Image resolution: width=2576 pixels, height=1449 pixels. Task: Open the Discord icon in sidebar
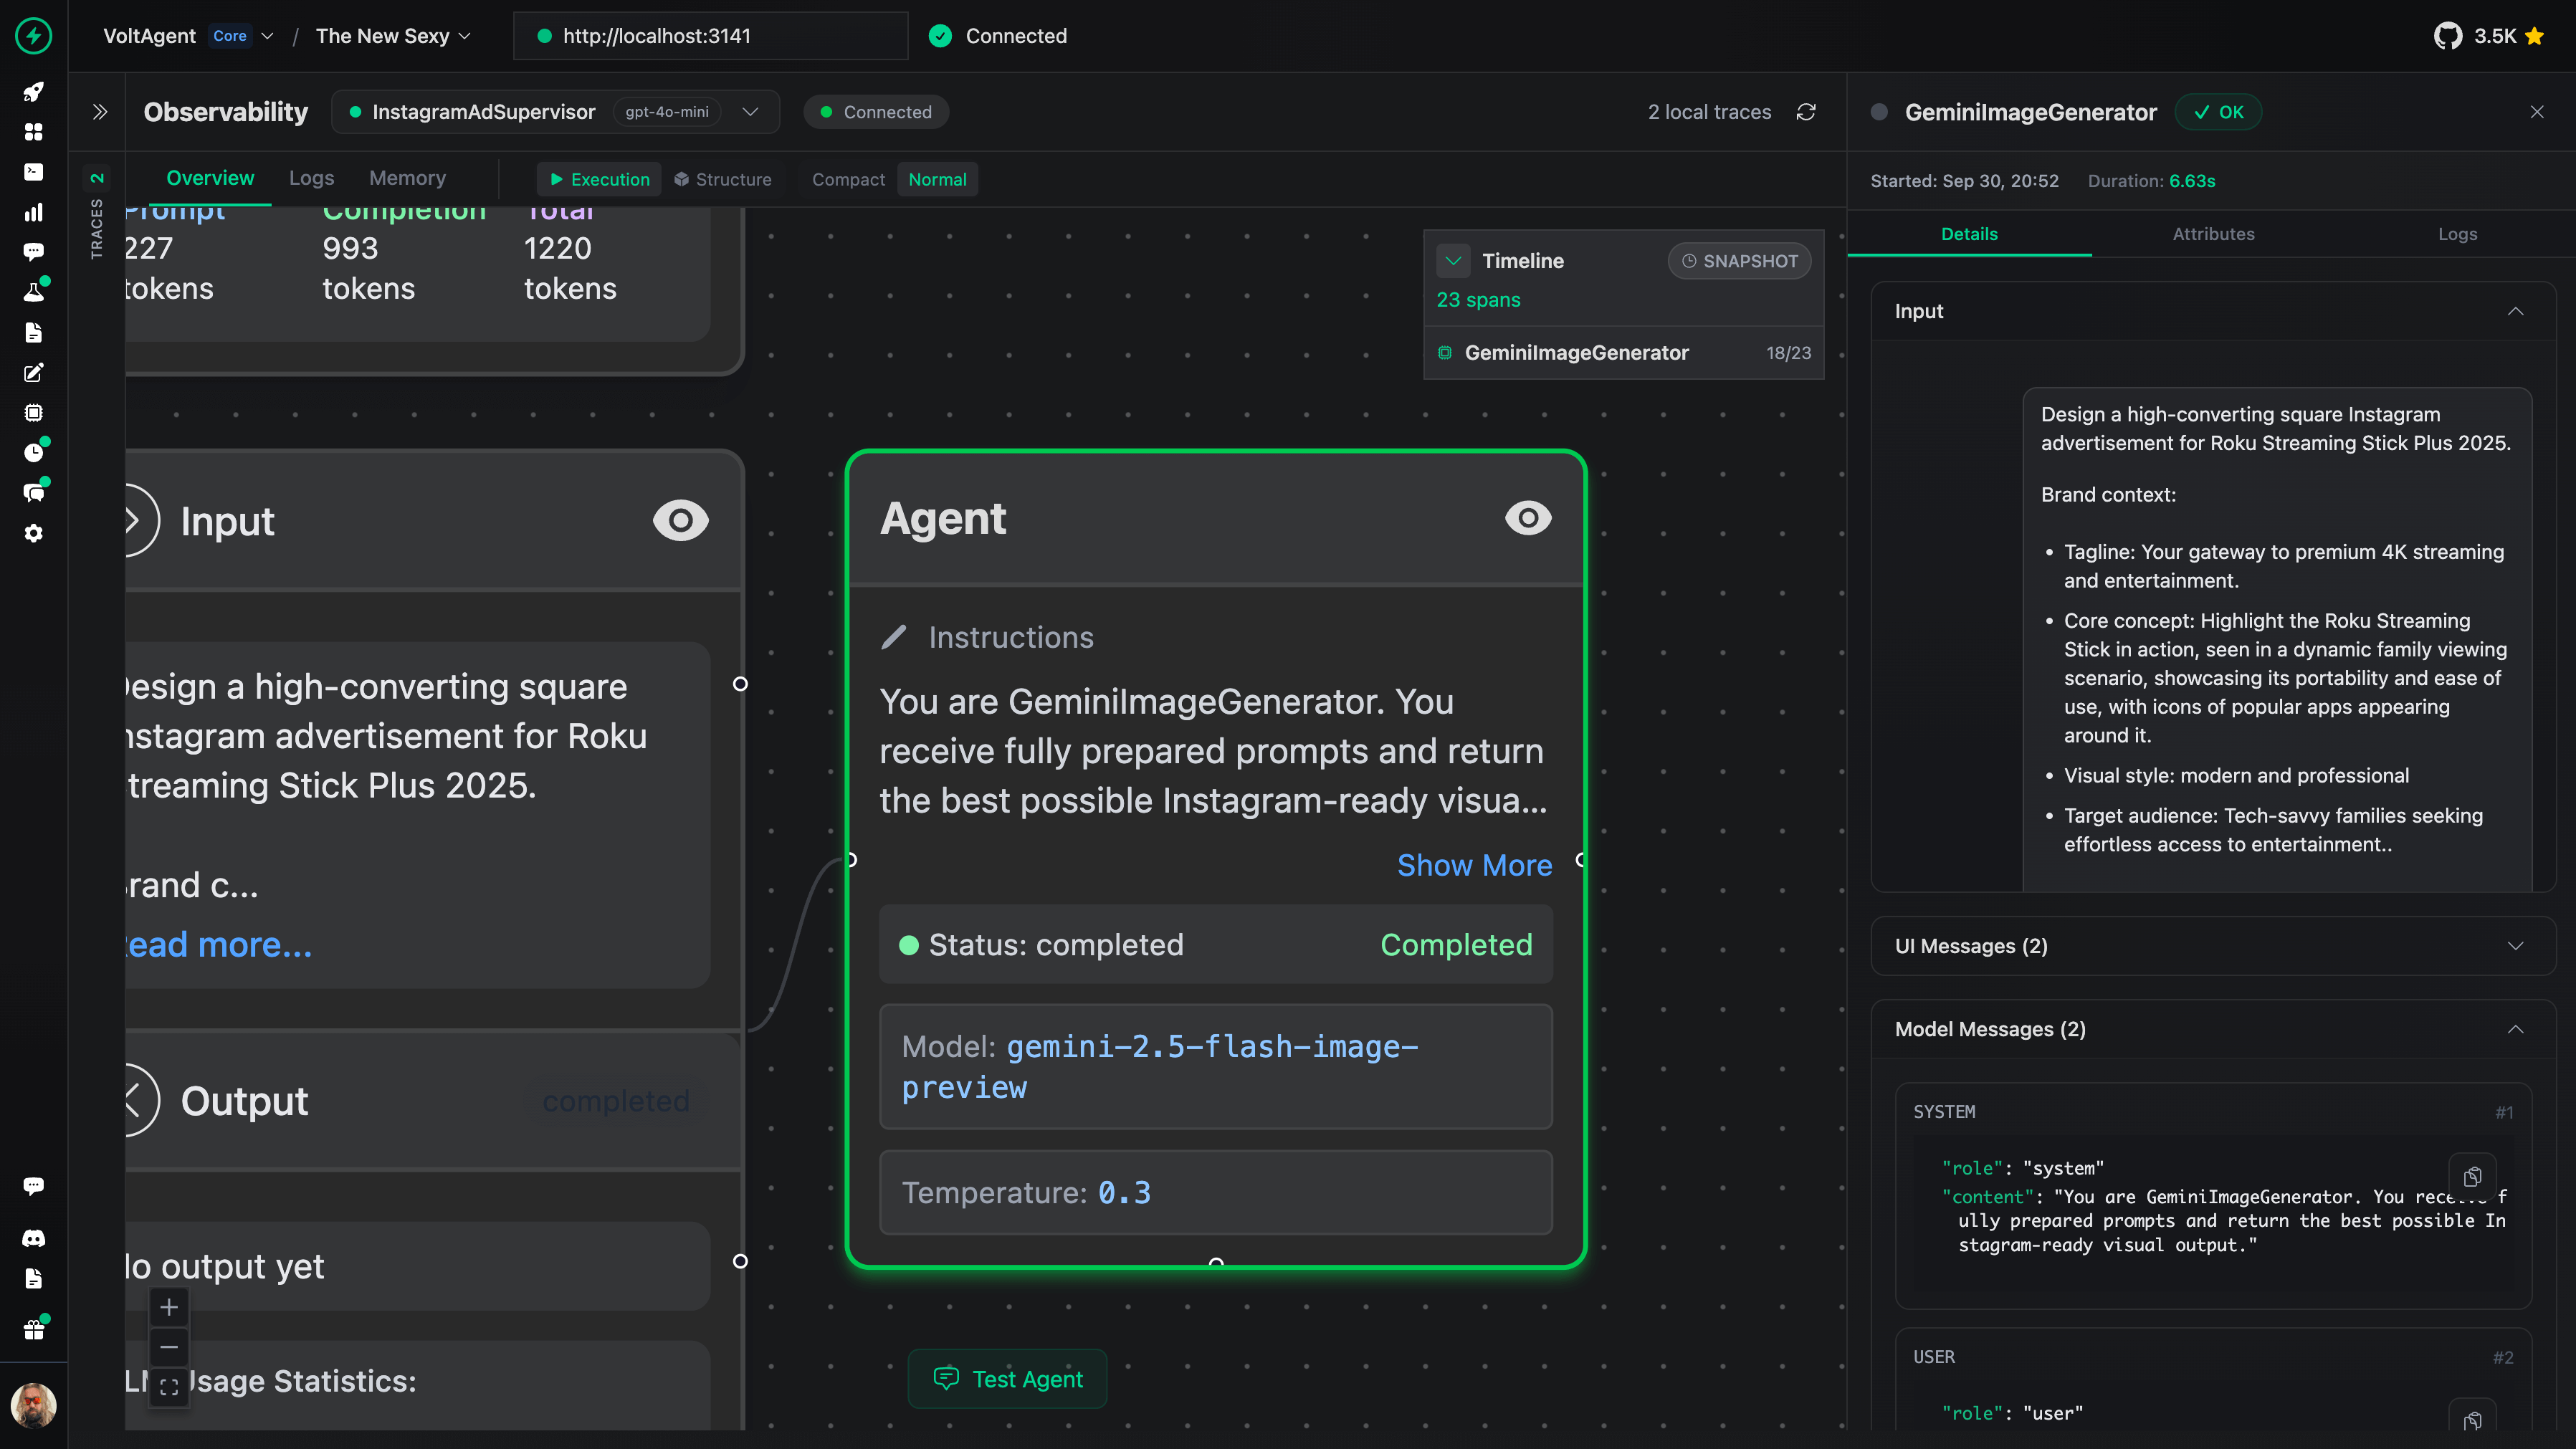tap(33, 1238)
